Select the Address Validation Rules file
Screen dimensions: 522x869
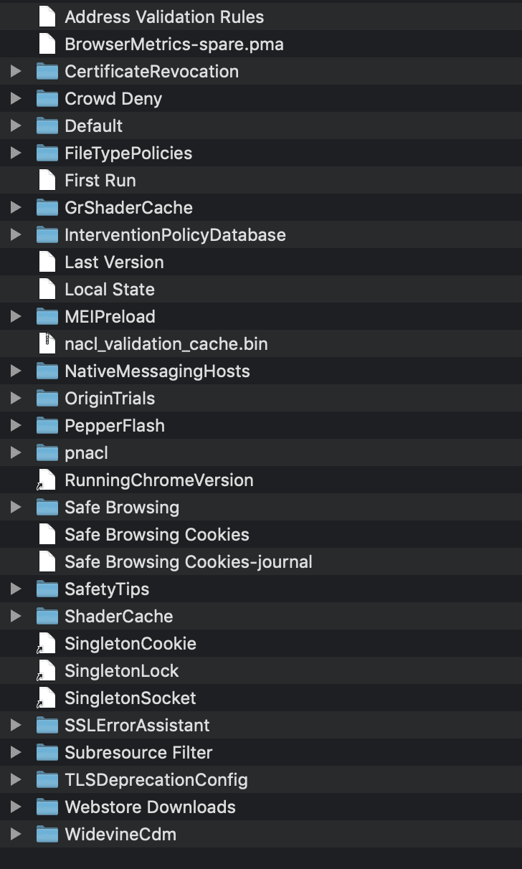pos(164,17)
